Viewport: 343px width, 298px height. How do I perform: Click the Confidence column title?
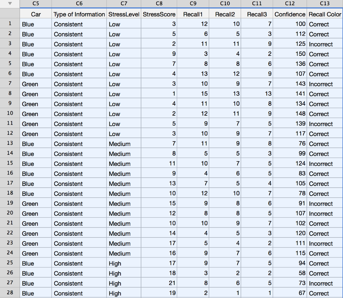coord(289,14)
